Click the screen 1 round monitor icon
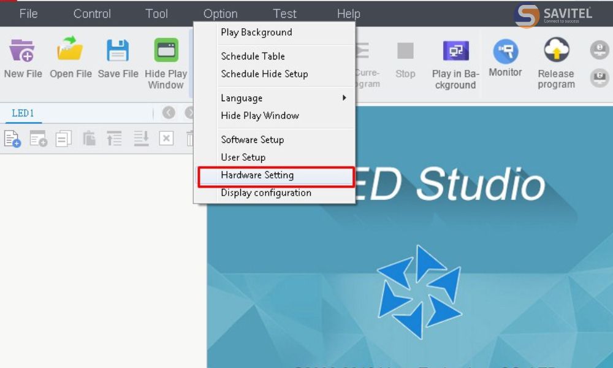This screenshot has height=368, width=613. pyautogui.click(x=600, y=50)
